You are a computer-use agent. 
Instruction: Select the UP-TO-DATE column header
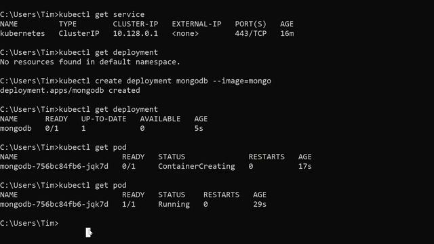point(104,119)
